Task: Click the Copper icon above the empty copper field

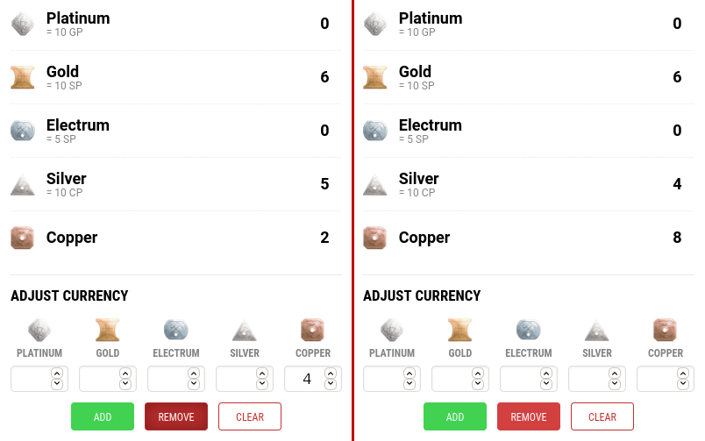Action: pyautogui.click(x=665, y=330)
